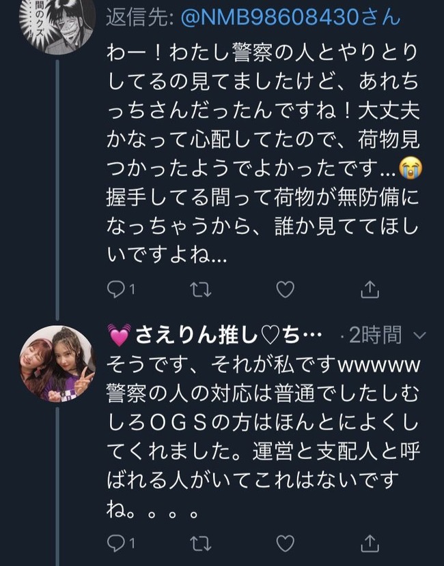Retweet さえりん推し's tweet
Viewport: 444px width, 566px height.
[201, 543]
